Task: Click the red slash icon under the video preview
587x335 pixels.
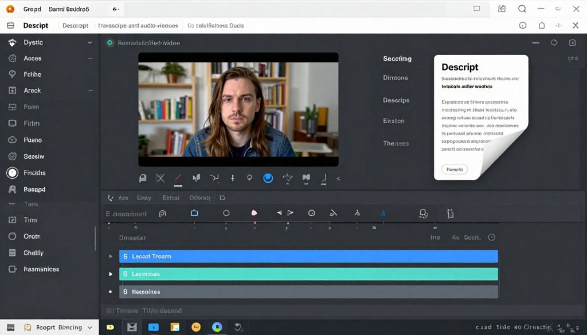Action: 178,178
